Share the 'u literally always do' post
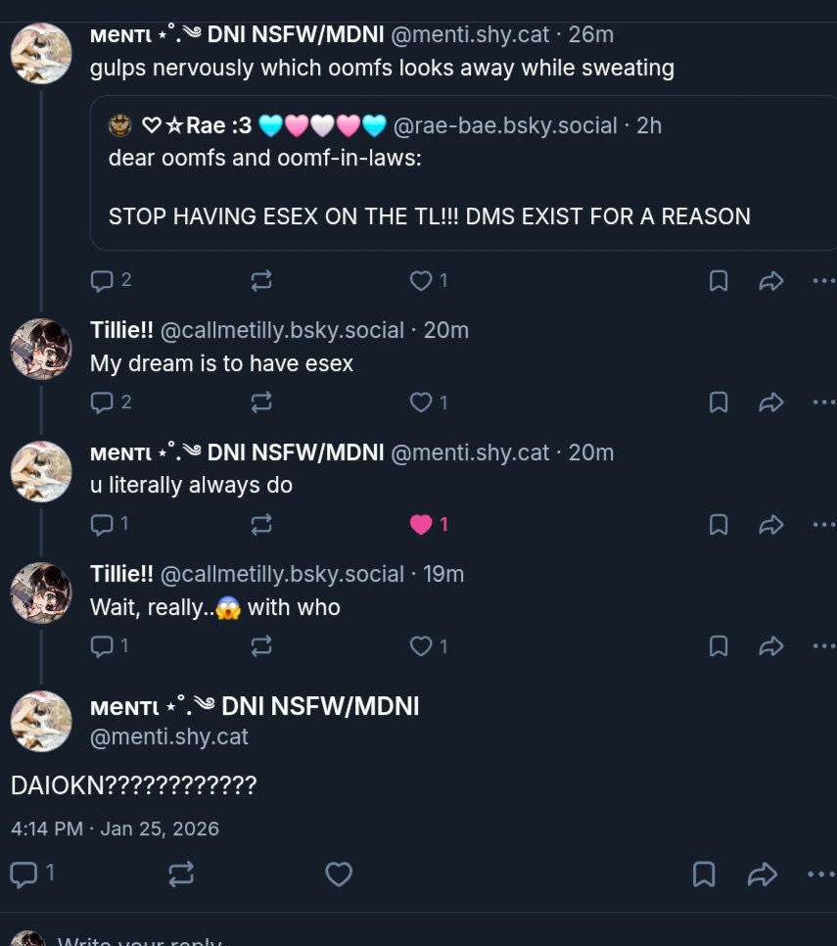The width and height of the screenshot is (837, 946). (x=770, y=524)
